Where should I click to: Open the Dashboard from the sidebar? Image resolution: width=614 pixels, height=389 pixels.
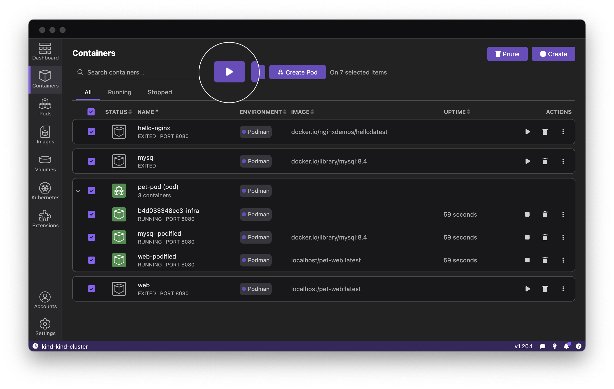(x=45, y=52)
